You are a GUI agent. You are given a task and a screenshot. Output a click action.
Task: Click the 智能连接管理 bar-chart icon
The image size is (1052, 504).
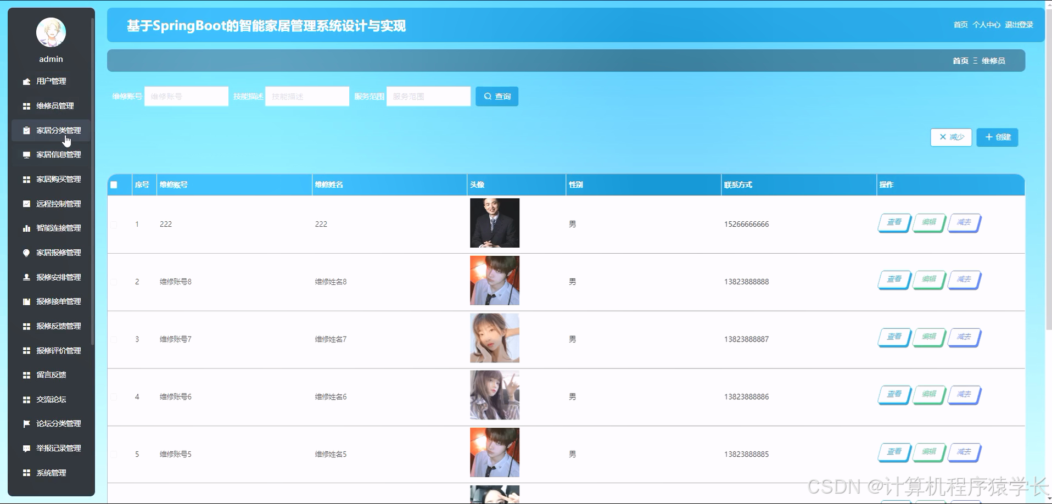pyautogui.click(x=26, y=228)
